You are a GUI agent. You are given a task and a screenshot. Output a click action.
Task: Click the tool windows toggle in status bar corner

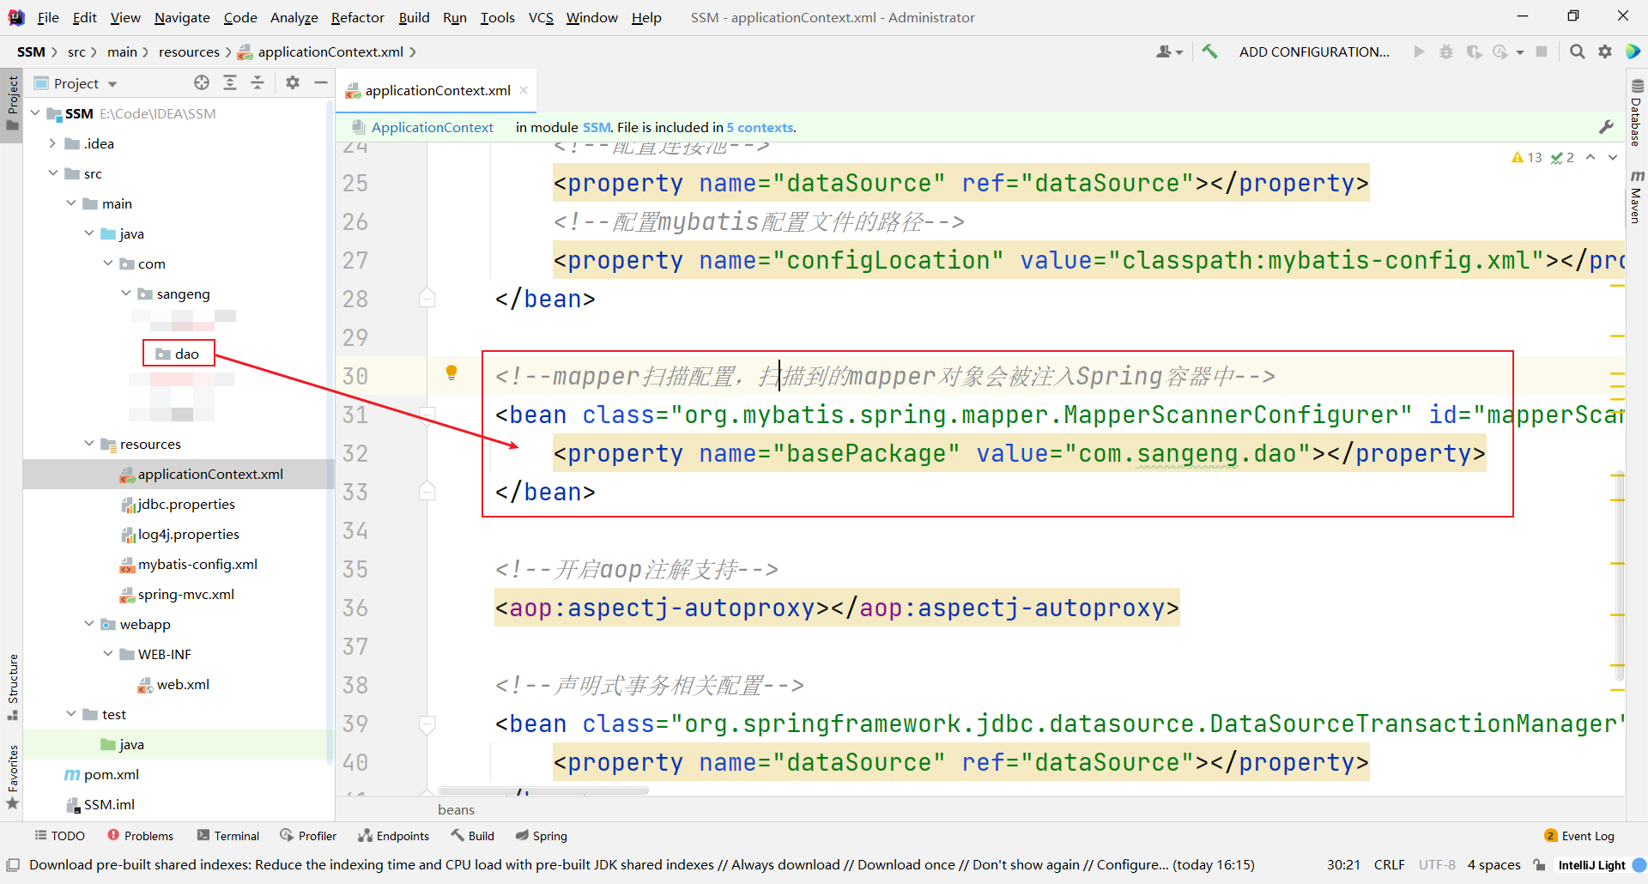(12, 865)
